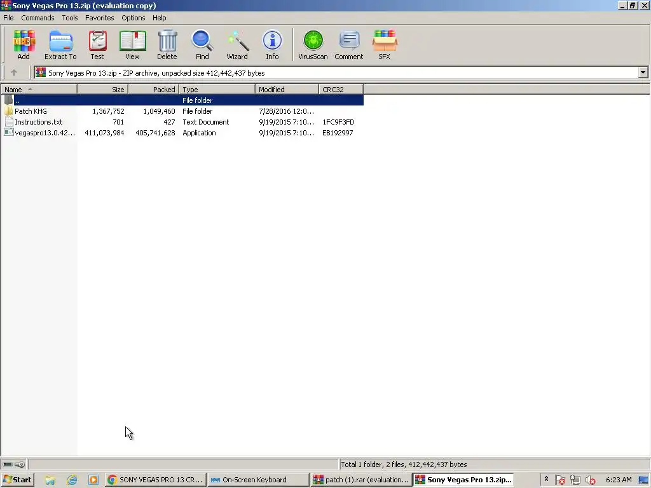The width and height of the screenshot is (651, 488).
Task: Click the size value 411,073,984
Action: point(104,132)
